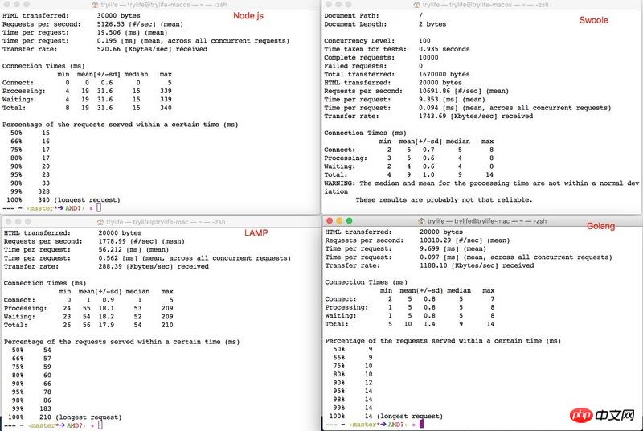
Task: Select '2 bytes' document length in Swoole window
Action: coord(432,24)
